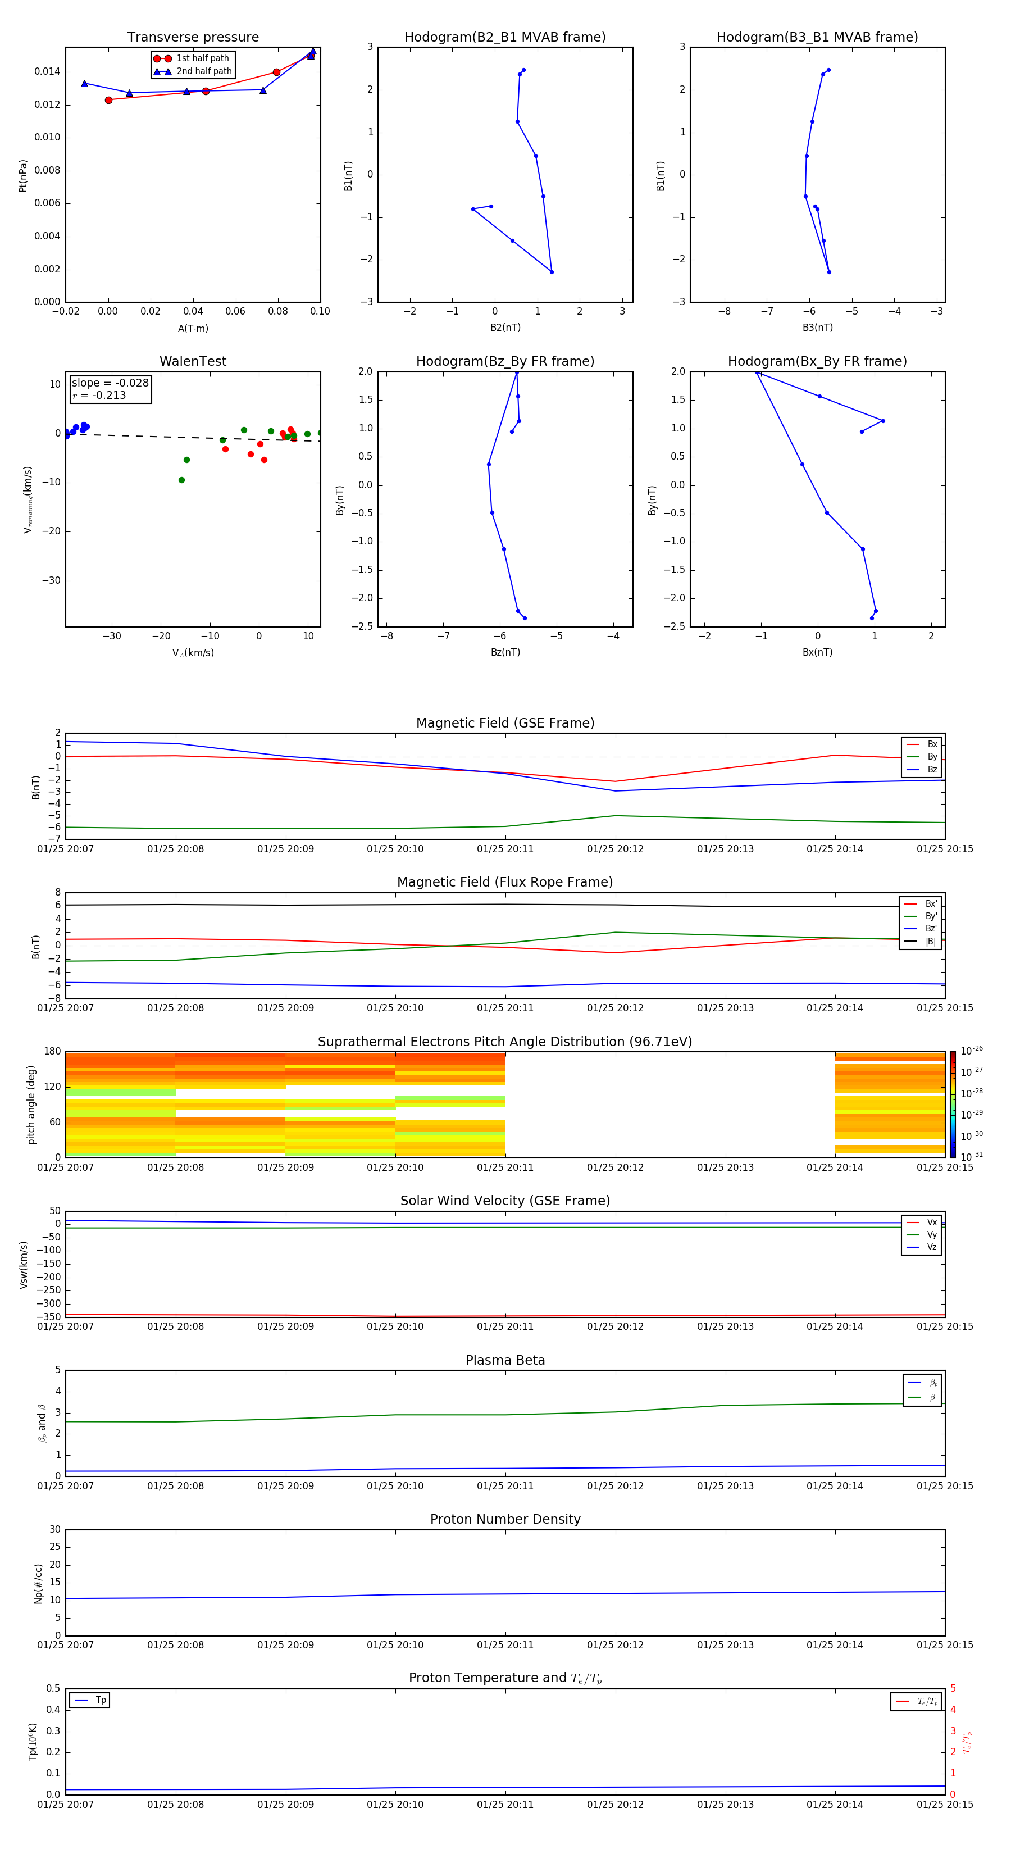Click the "Np(#/cc)" axis label
This screenshot has width=1011, height=1854.
[x=39, y=1583]
